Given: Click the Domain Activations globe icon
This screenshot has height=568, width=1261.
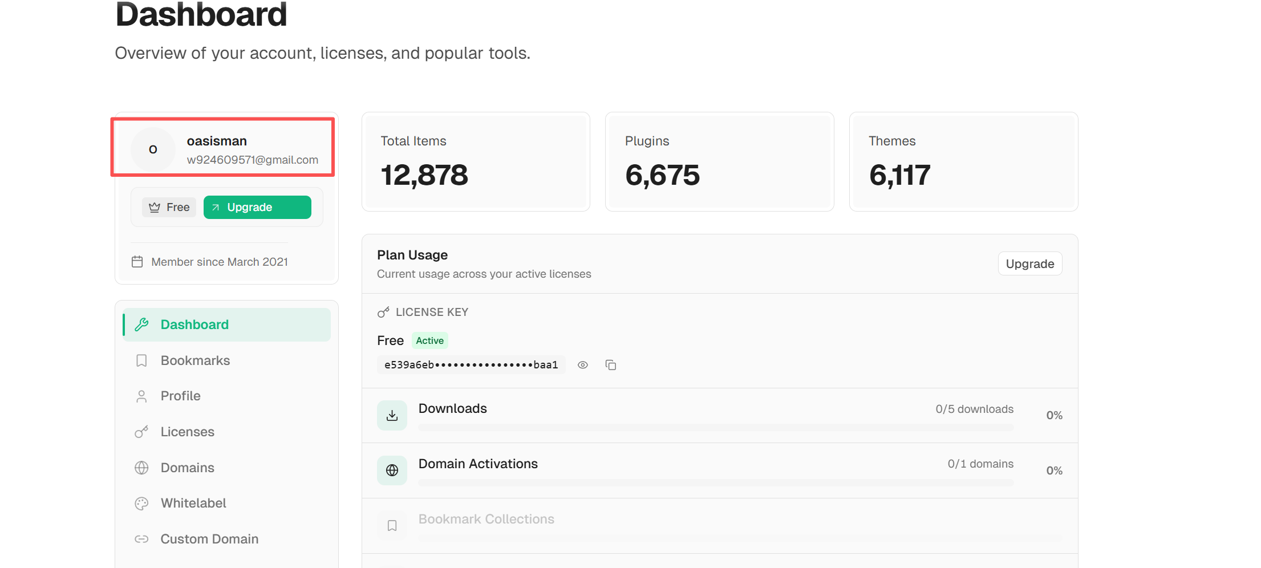Looking at the screenshot, I should click(392, 470).
